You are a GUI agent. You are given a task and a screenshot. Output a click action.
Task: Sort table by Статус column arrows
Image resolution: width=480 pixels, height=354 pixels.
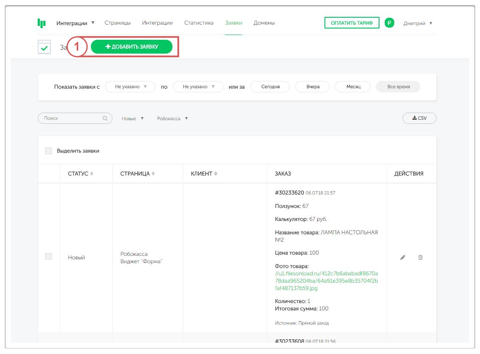coord(91,174)
